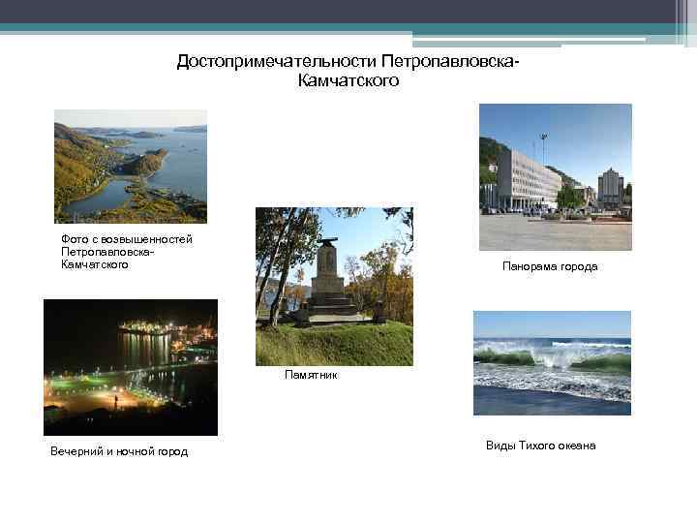Select the monument photo in the center
The height and width of the screenshot is (523, 697).
tap(334, 287)
